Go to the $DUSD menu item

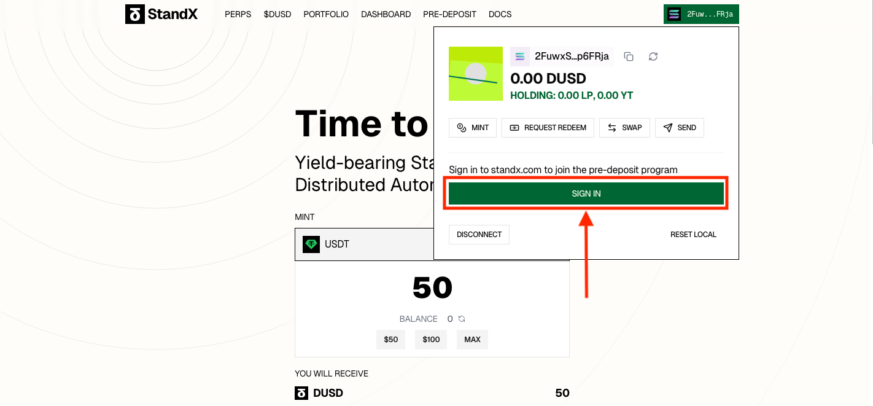pos(277,14)
